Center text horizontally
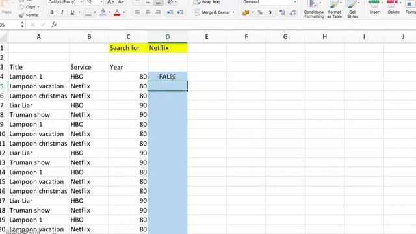This screenshot has height=234, width=416. click(x=148, y=12)
